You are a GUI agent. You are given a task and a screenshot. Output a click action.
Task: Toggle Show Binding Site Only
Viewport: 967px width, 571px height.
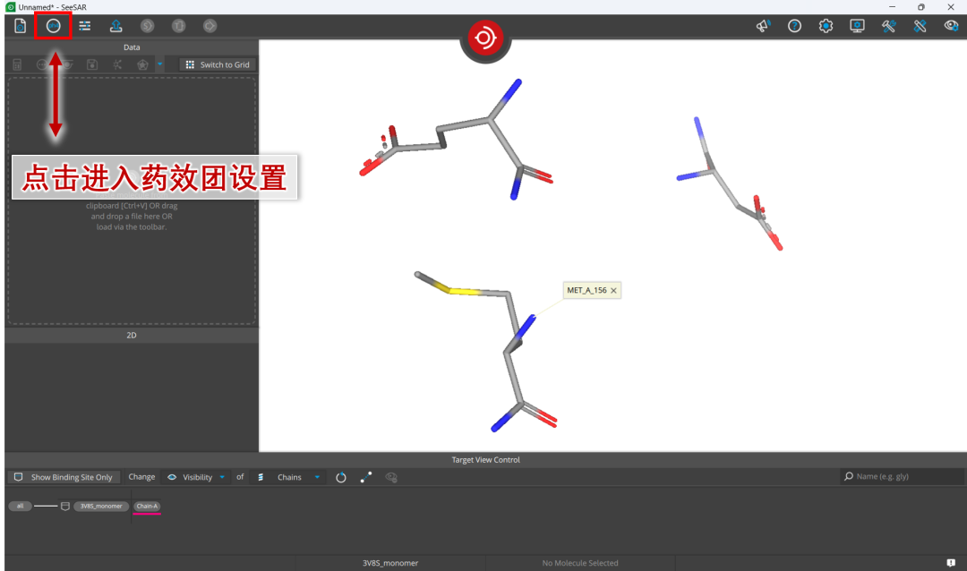point(64,477)
